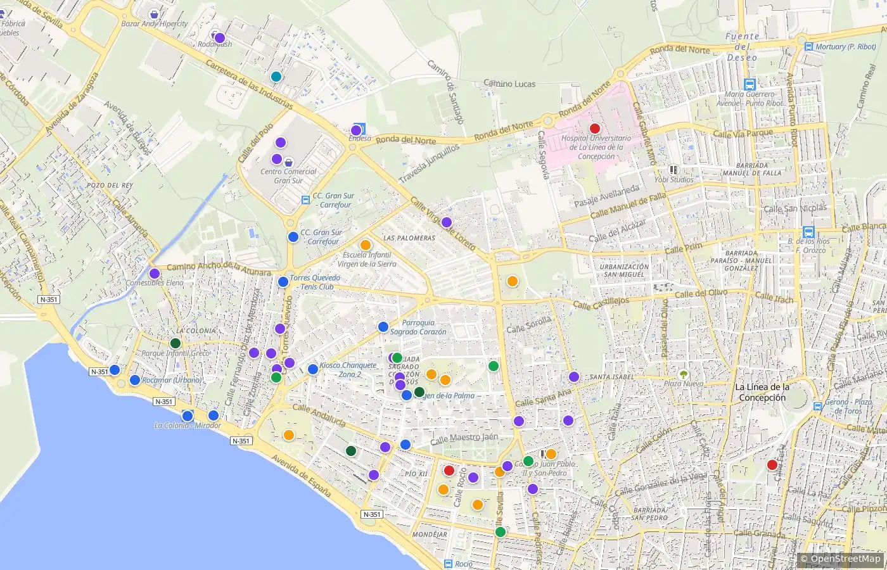Click the blue marker at Rocamar (Urbano)
Image resolution: width=887 pixels, height=570 pixels.
pos(135,380)
